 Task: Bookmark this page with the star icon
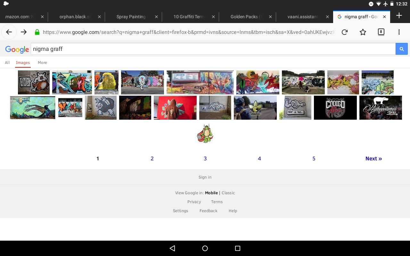(x=363, y=32)
